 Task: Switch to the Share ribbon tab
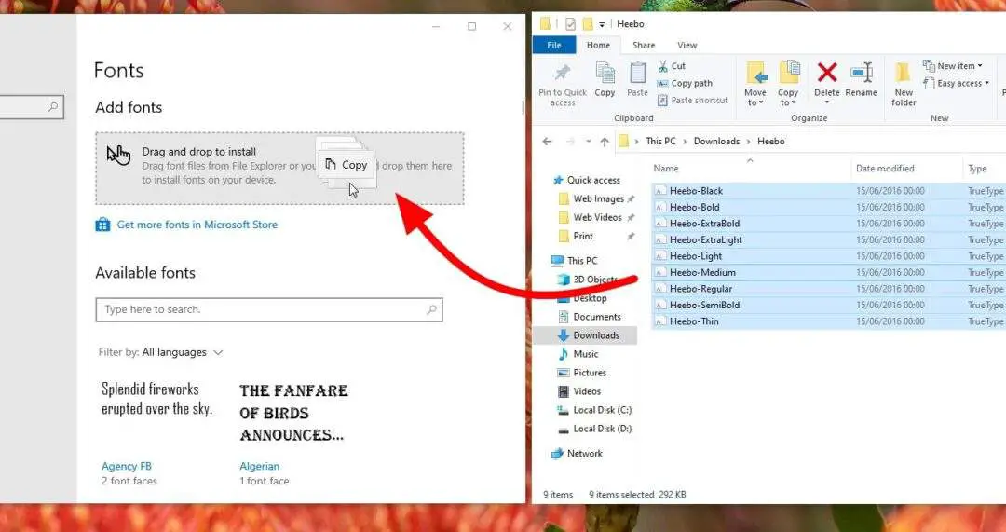point(644,45)
